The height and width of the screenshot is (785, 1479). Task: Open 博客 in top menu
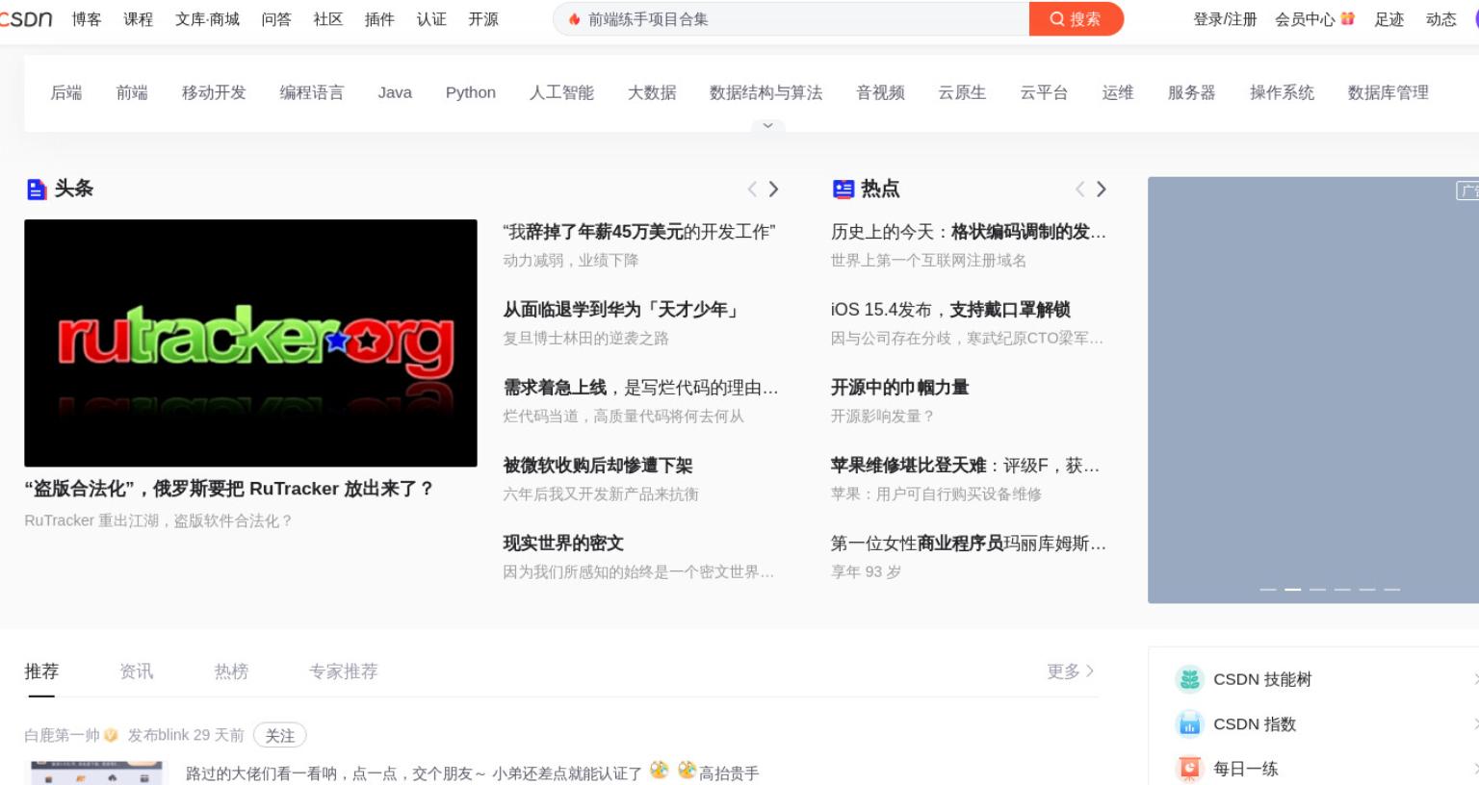[x=87, y=19]
